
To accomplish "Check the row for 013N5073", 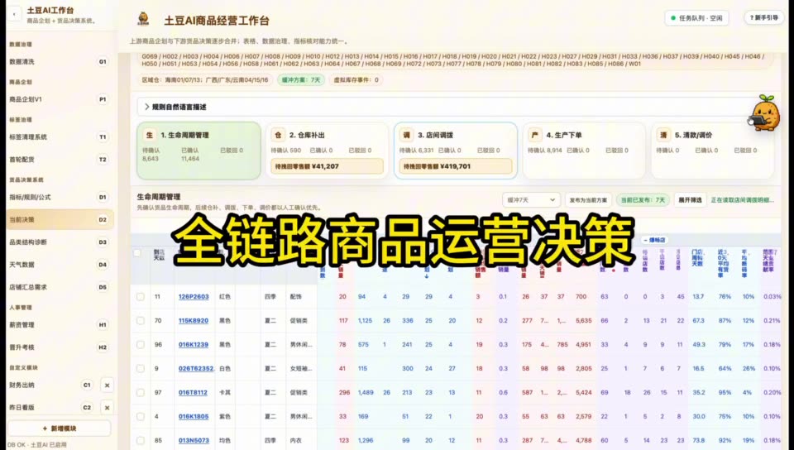I will tap(141, 440).
